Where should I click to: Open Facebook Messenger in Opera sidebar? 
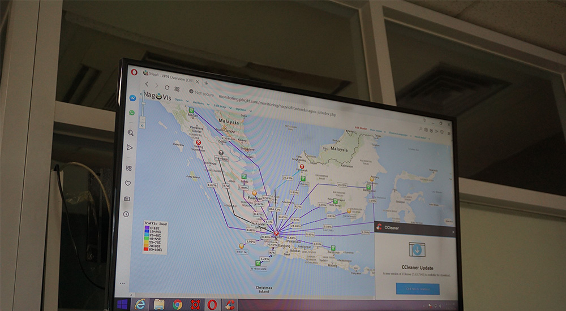pyautogui.click(x=132, y=98)
